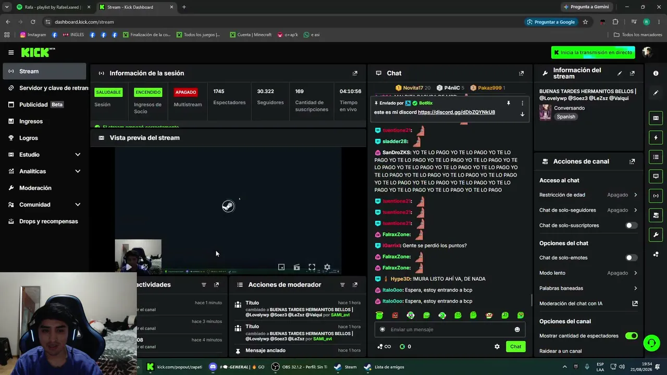Open Drops y recompensas page
This screenshot has height=375, width=667.
44,221
